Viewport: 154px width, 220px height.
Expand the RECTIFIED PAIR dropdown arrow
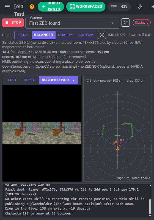point(73,80)
